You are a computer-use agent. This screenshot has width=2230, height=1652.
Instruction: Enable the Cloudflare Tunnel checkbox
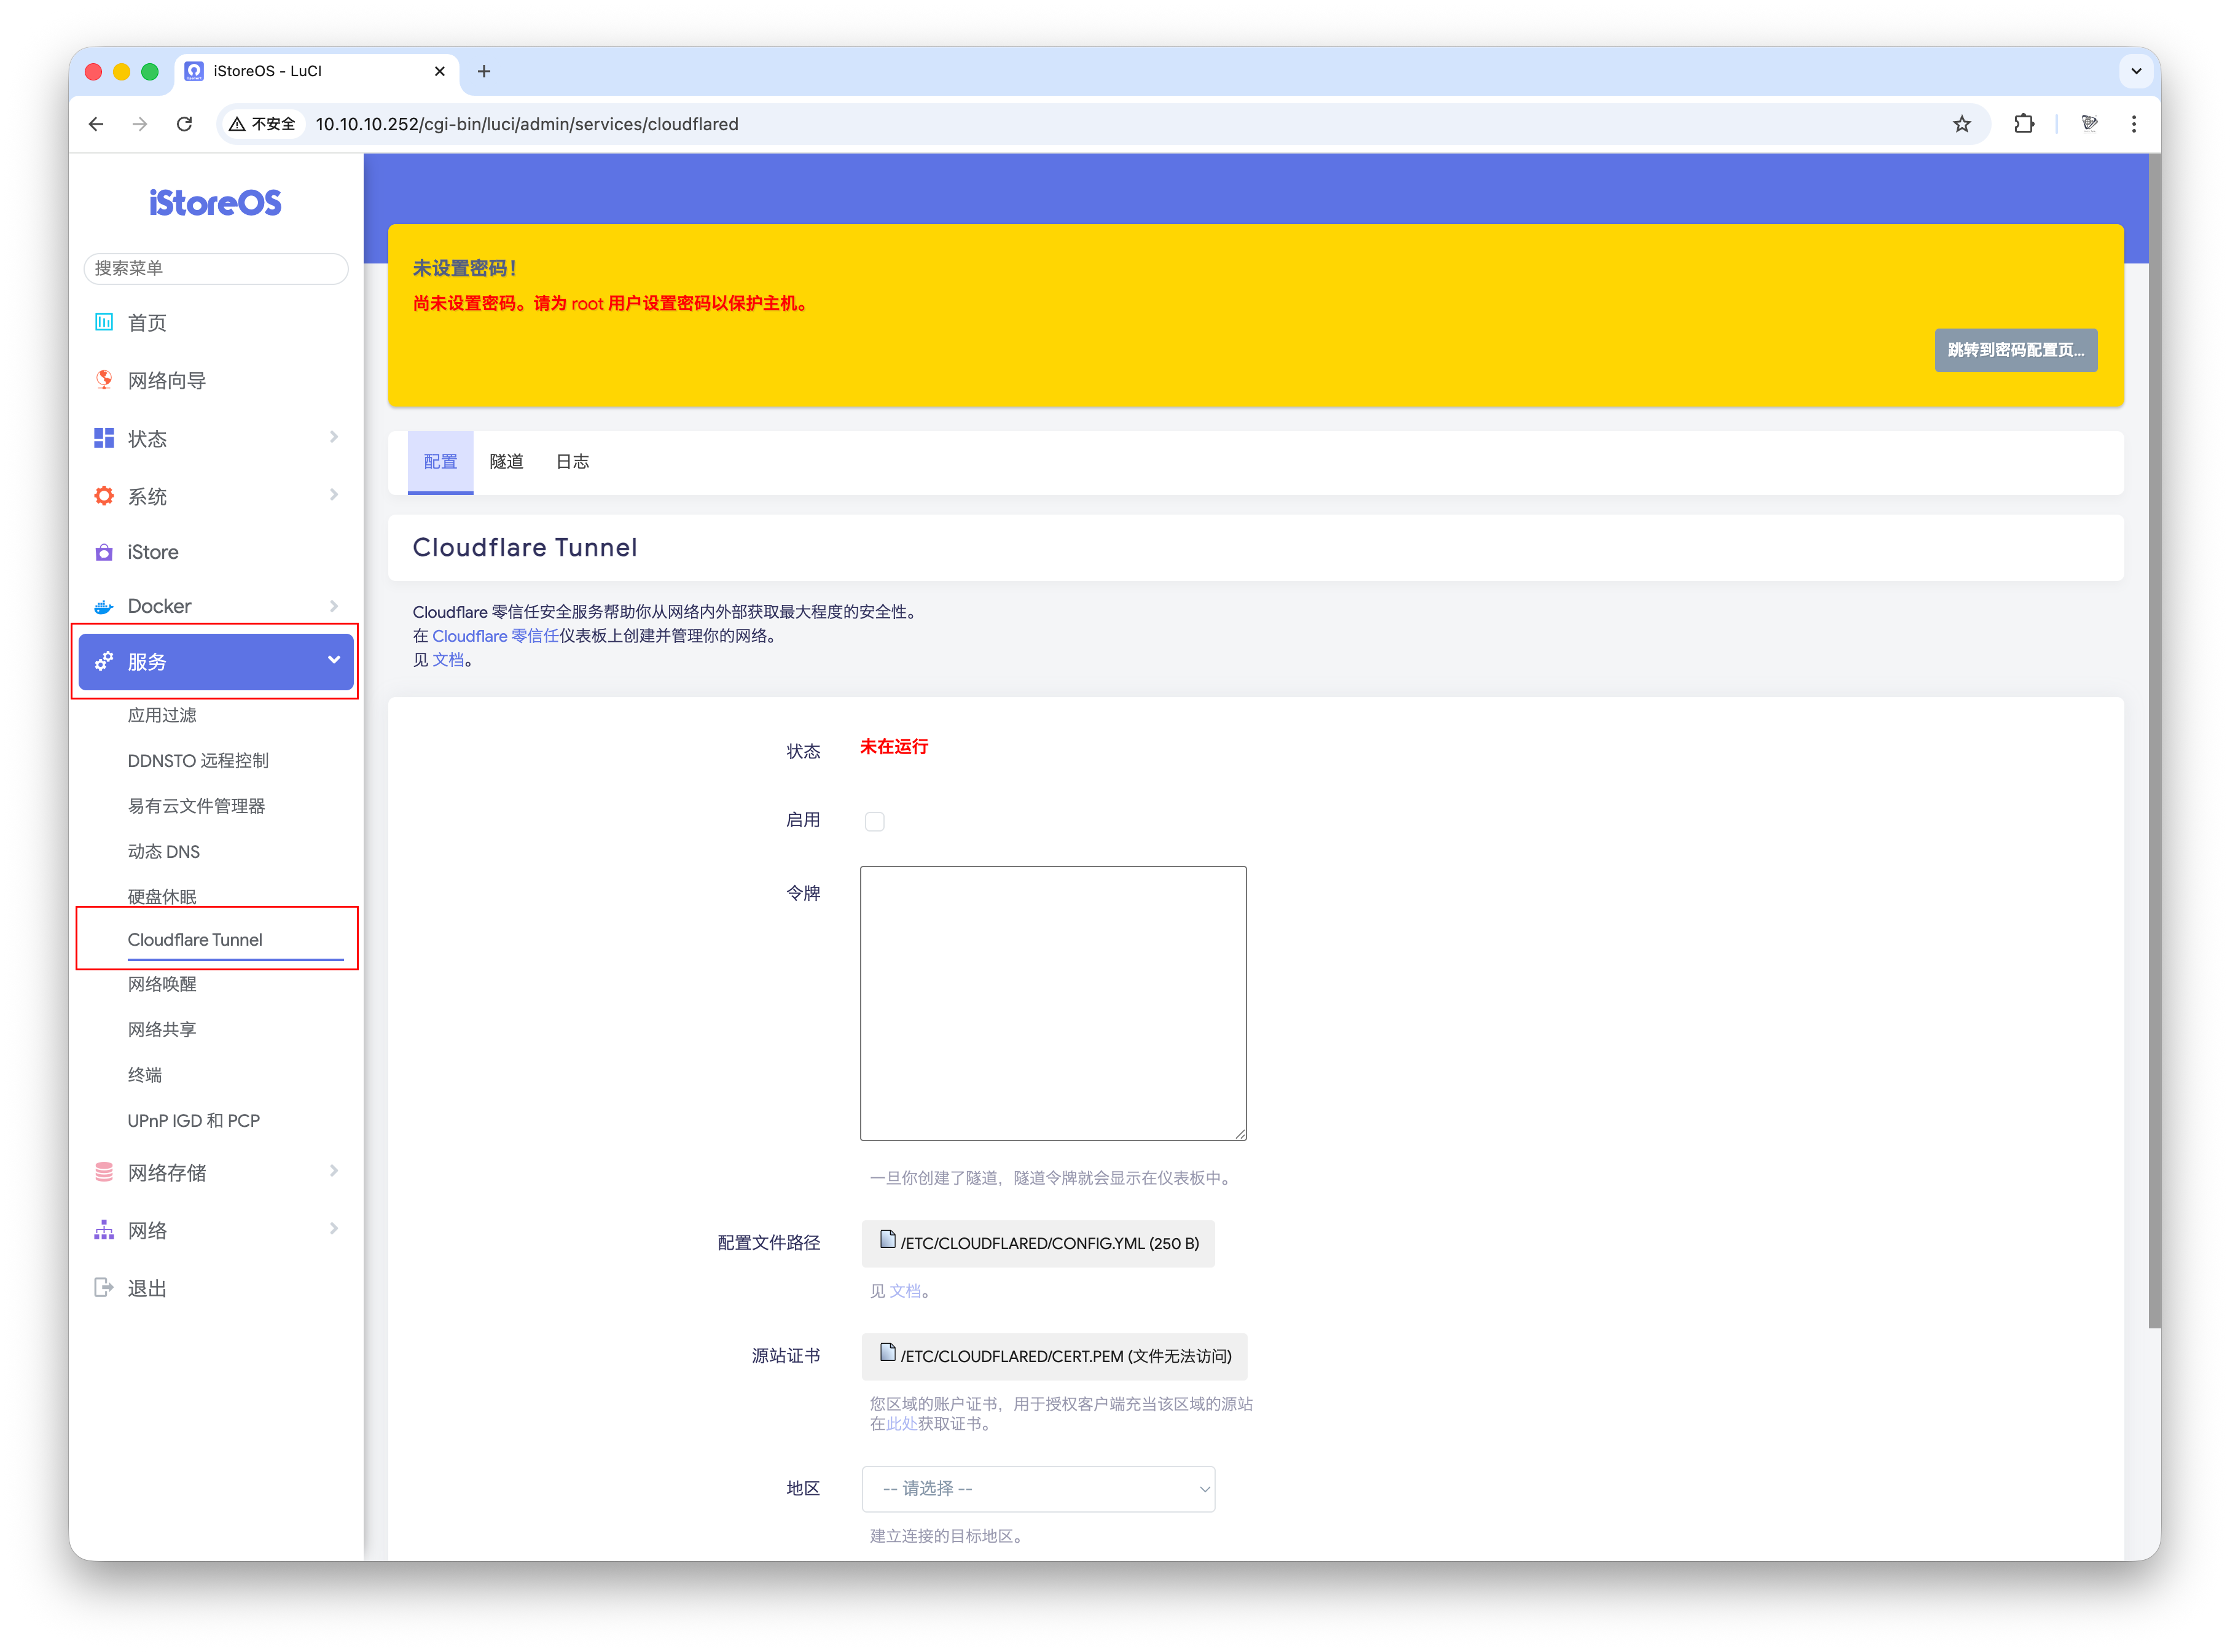[x=874, y=822]
